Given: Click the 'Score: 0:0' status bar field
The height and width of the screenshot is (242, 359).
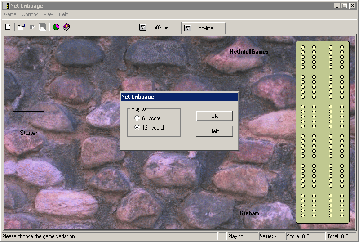Looking at the screenshot, I should 306,236.
